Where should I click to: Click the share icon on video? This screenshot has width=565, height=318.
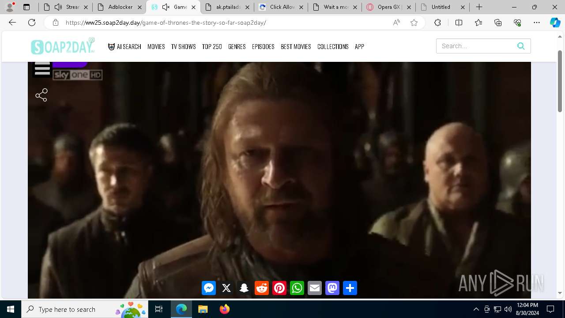point(41,95)
